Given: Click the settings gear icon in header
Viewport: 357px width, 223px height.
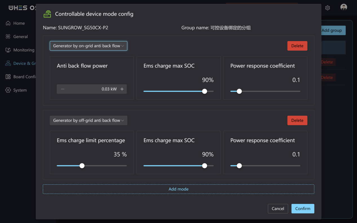Looking at the screenshot, I should click(x=327, y=8).
